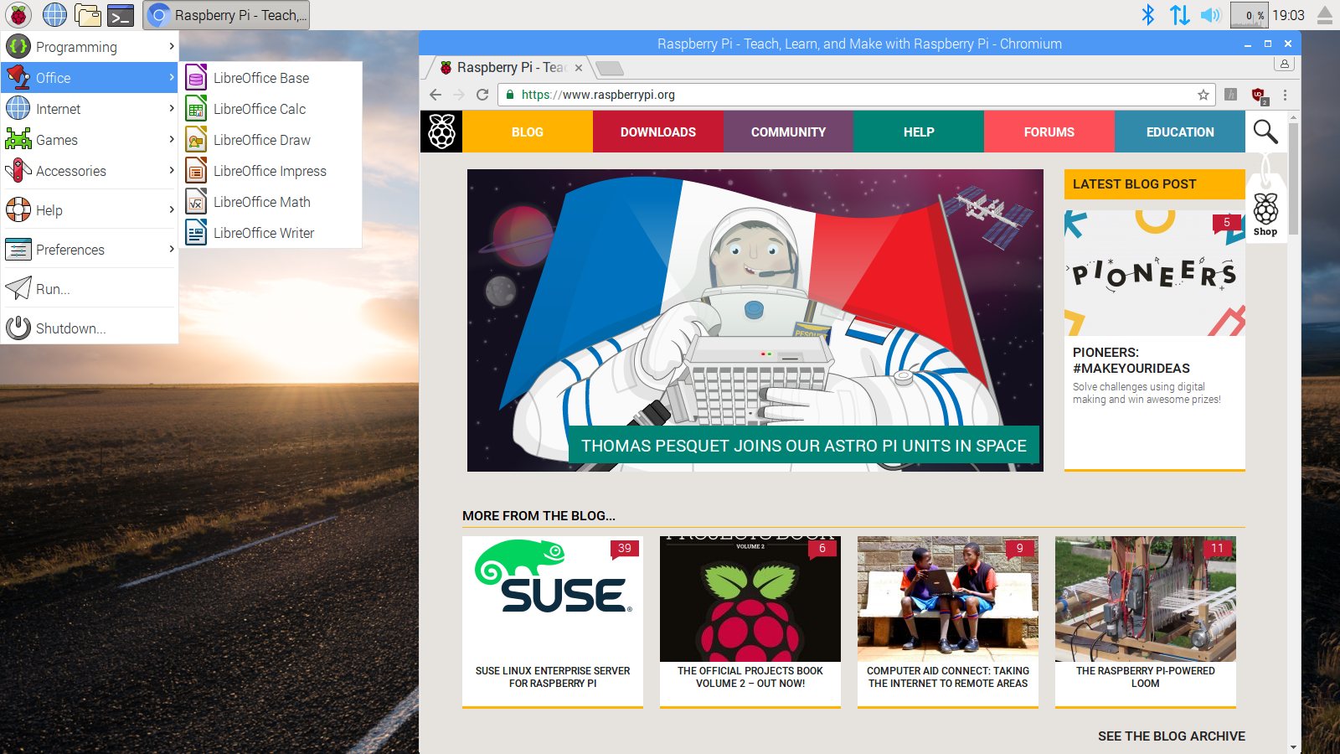Viewport: 1340px width, 754px height.
Task: Expand the Programming menu category
Action: pos(90,47)
